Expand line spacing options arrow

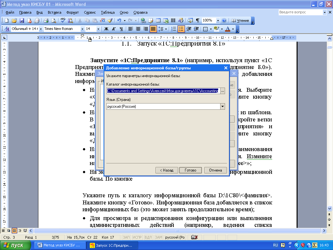[166, 29]
